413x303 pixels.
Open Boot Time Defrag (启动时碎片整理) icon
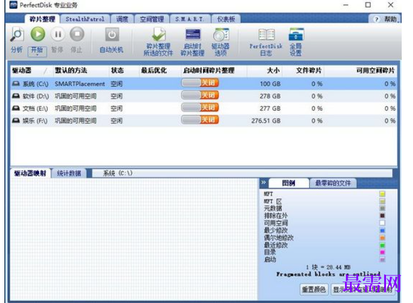[193, 35]
